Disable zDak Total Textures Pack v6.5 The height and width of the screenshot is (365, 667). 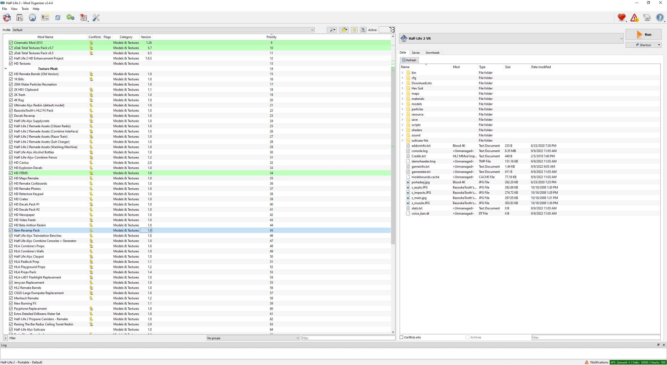tap(11, 53)
